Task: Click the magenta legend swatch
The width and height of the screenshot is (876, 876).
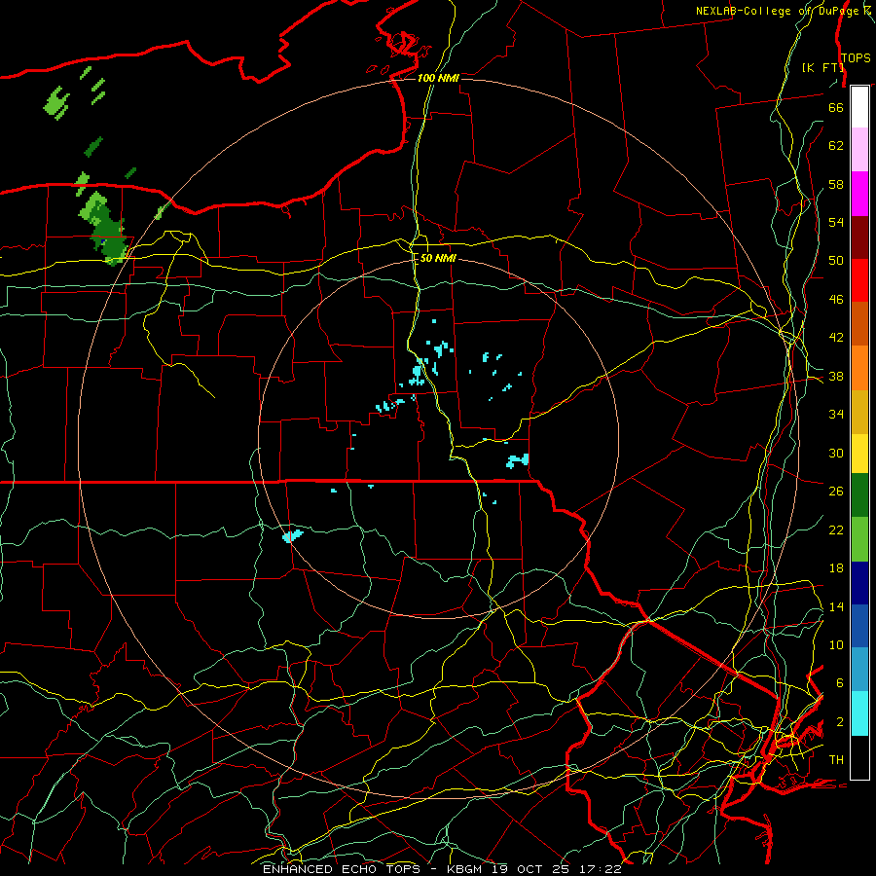Action: [x=859, y=194]
